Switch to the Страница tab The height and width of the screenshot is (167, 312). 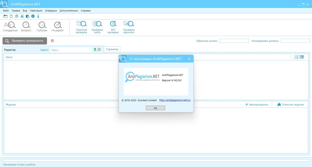pos(112,49)
